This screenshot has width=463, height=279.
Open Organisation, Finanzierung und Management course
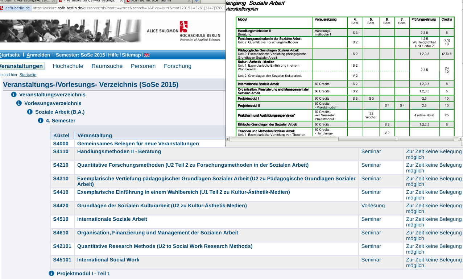click(158, 233)
